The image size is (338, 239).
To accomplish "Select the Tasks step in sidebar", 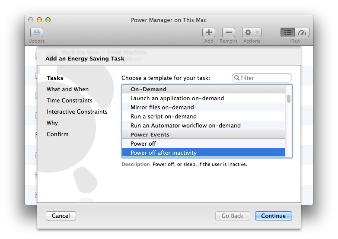I will [x=55, y=78].
